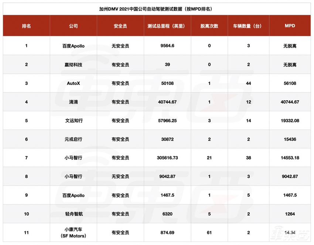Select MPD value 56108 for AutoX
The width and height of the screenshot is (314, 245).
(x=290, y=83)
